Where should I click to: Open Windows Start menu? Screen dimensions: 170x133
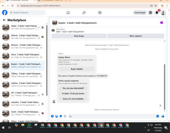pos(3,128)
